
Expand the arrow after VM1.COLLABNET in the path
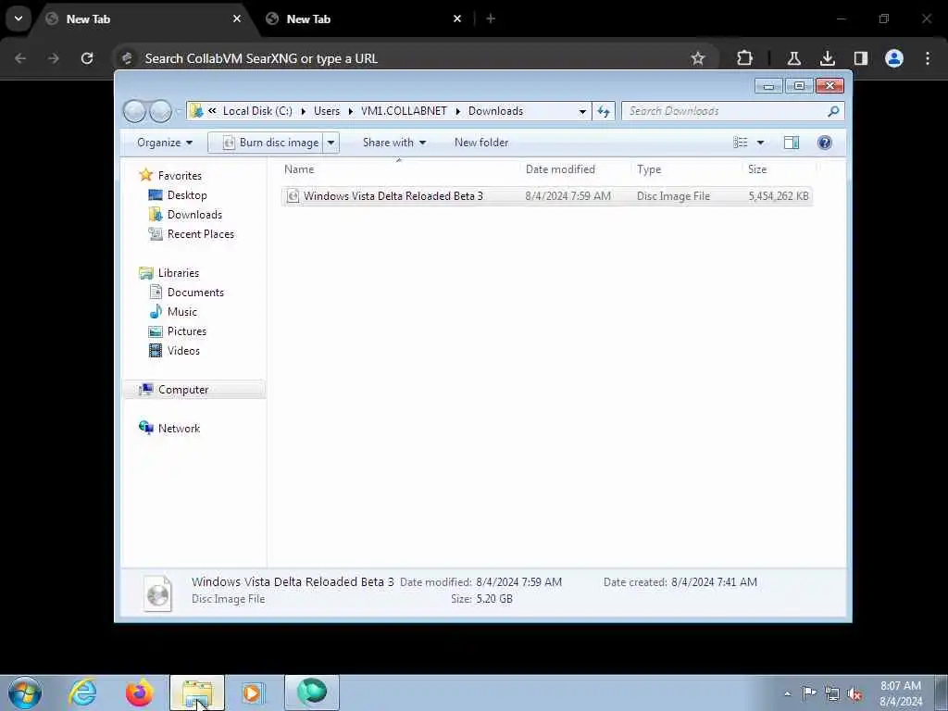[x=457, y=111]
